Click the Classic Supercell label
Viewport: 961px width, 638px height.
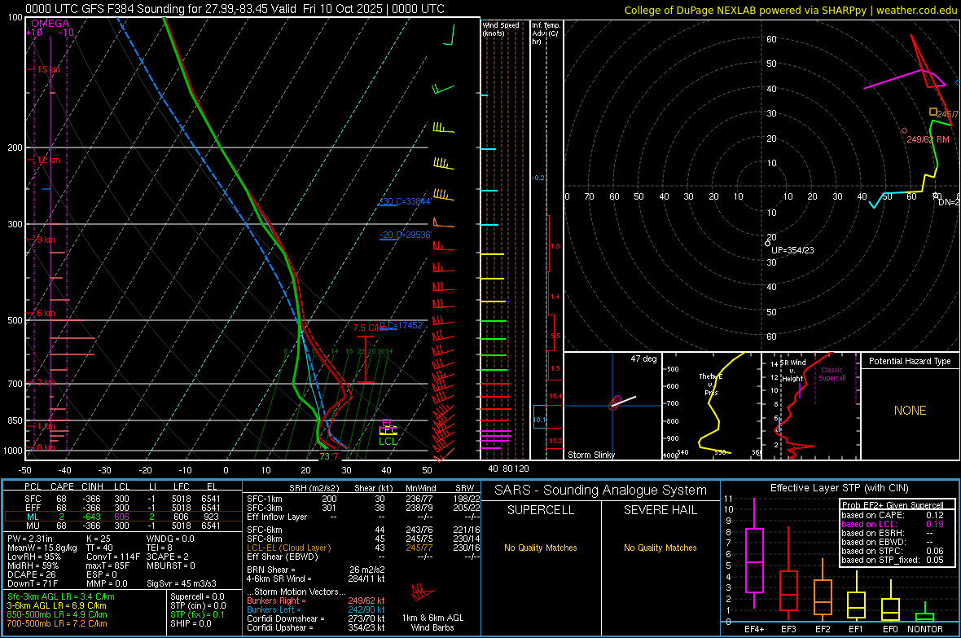pos(832,374)
